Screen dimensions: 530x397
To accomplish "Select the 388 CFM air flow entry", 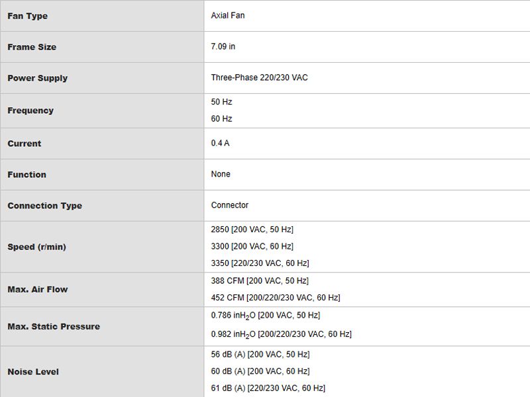I will coord(260,281).
